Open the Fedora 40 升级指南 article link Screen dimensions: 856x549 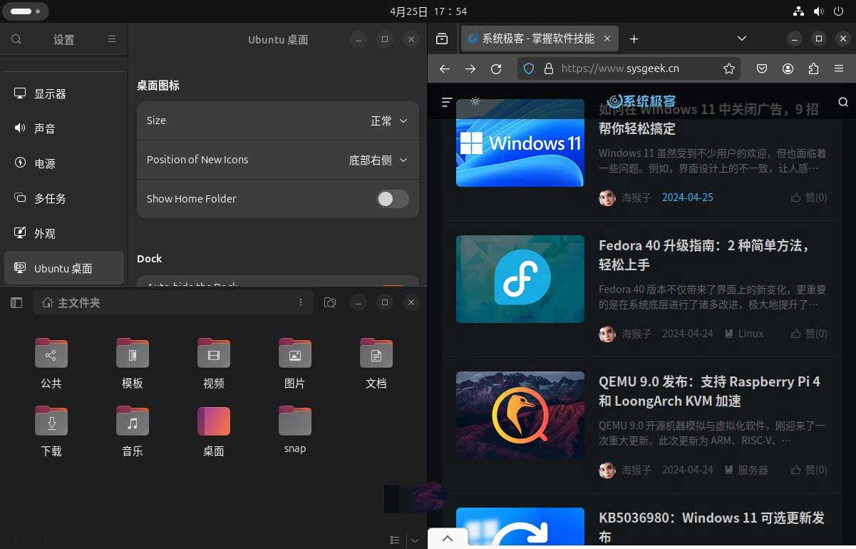point(703,255)
